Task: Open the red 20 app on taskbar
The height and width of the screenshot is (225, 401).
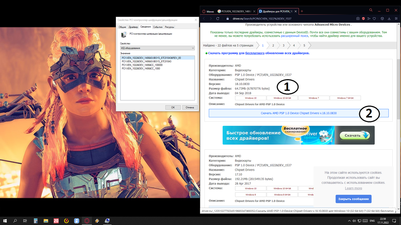Action: click(56, 221)
